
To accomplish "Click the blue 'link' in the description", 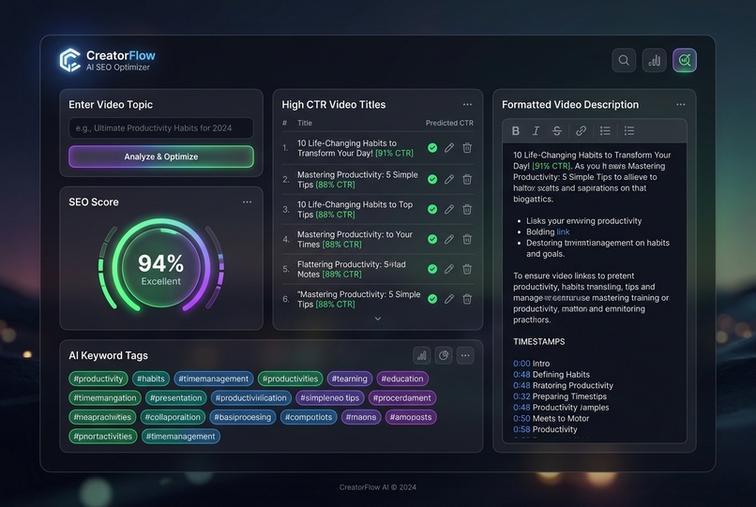I will 563,231.
